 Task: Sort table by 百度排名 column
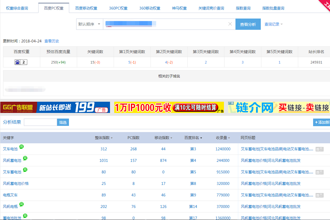193,138
